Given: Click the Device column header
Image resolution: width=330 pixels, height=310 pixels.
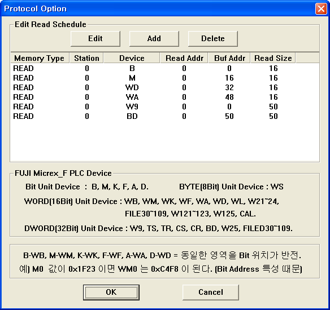Looking at the screenshot, I should 132,58.
